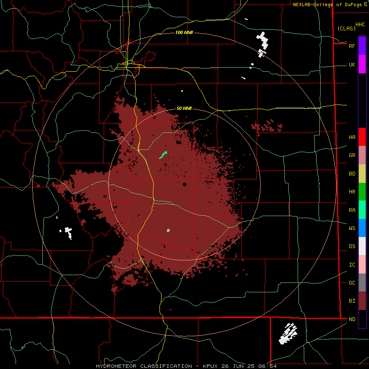Click the 50 NMI range ring label
Viewport: 369px width, 369px height.
click(x=184, y=108)
